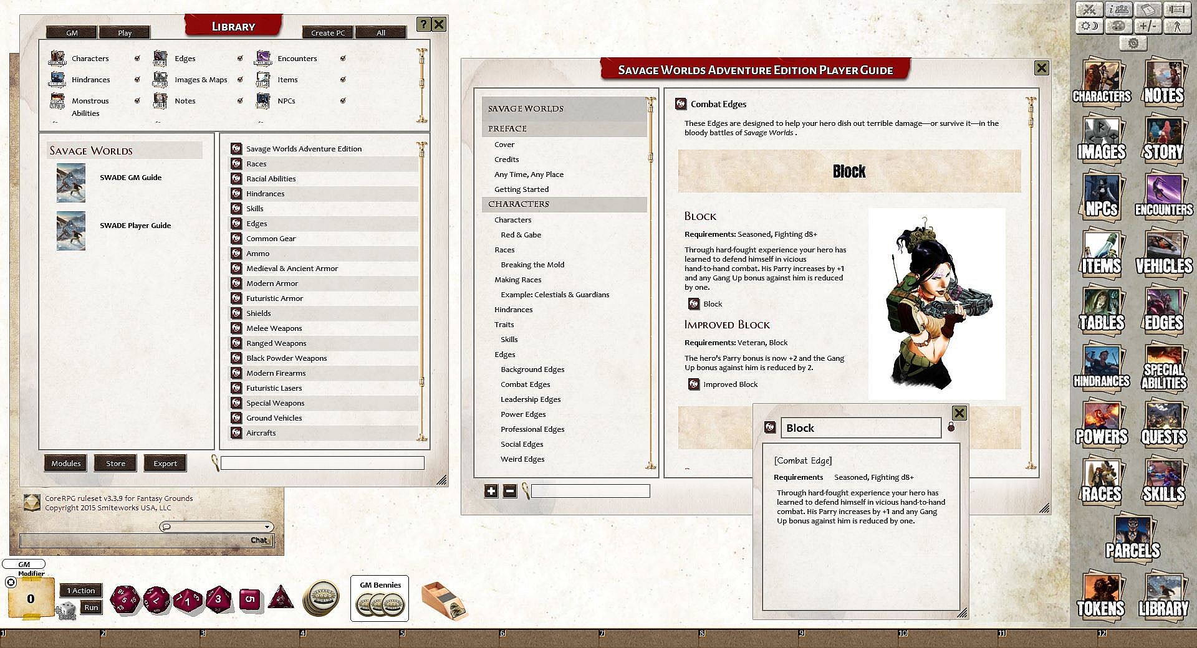The image size is (1197, 648).
Task: Open the Story sidebar icon
Action: [1163, 138]
